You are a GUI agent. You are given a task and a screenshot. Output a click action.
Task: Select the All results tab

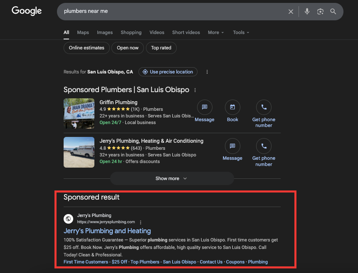(67, 32)
